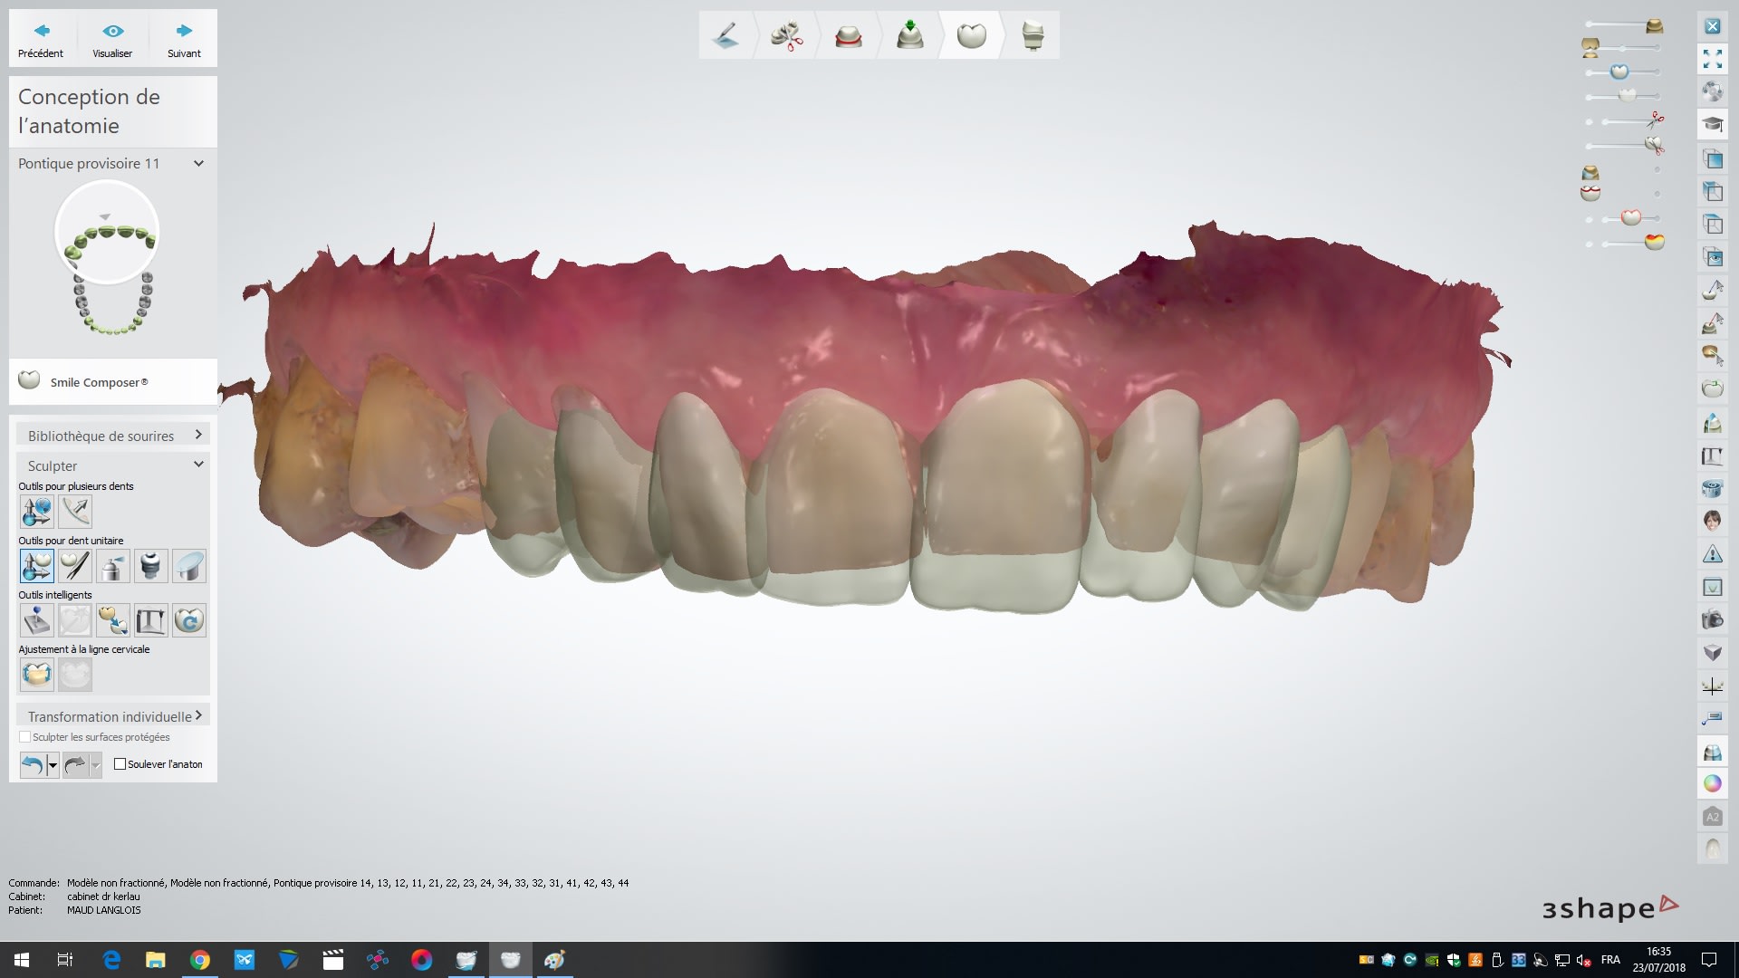Open the measuring tape tool
1739x978 pixels.
[1712, 488]
